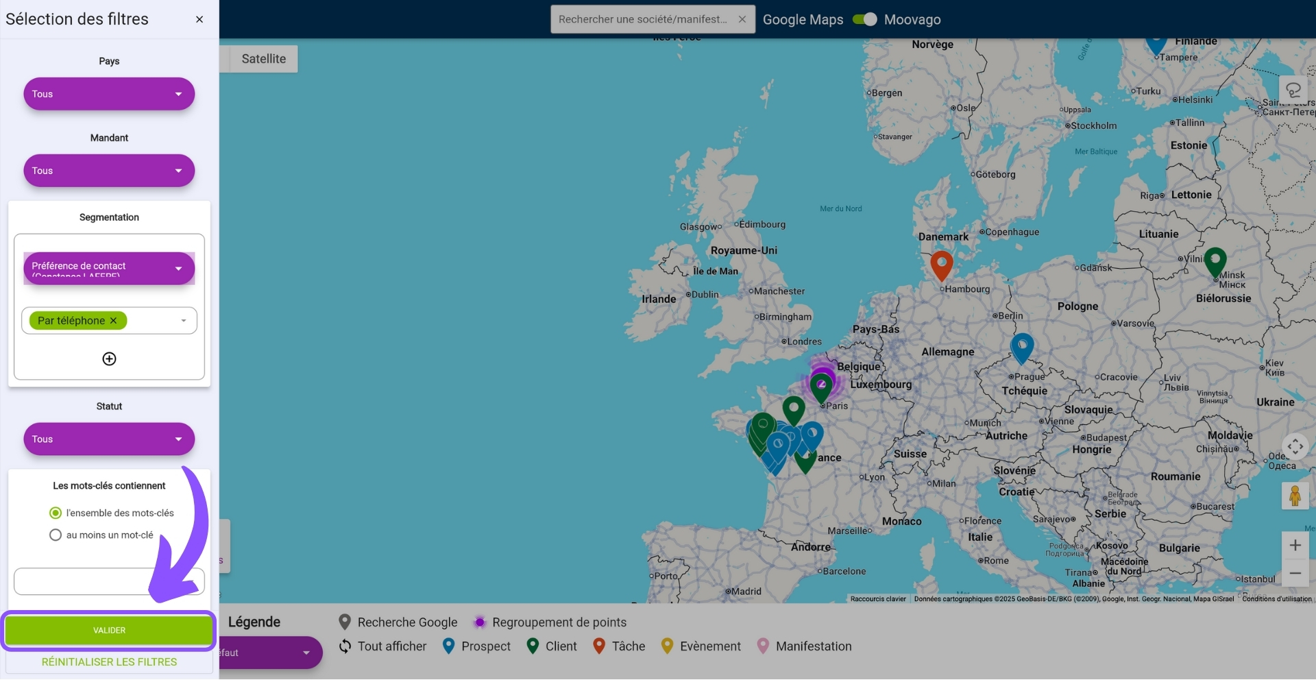The image size is (1316, 680).
Task: Zoom out on the map
Action: point(1295,573)
